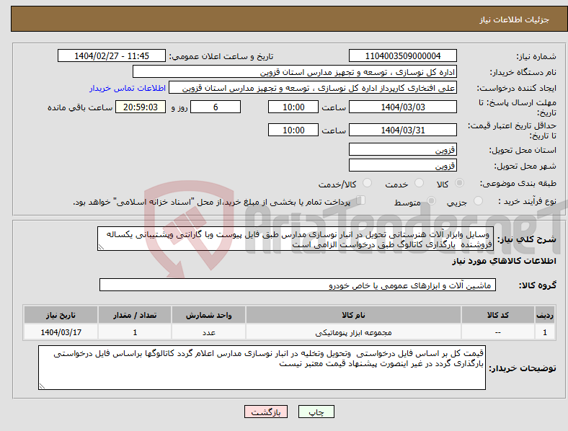The image size is (568, 431).
Task: Click the remaining time field 20:59:03
Action: [x=141, y=107]
